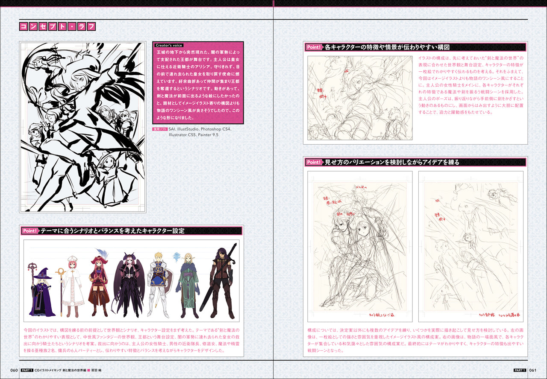Select the blue floating spirit beside the elf
547x379 pixels.
click(177, 257)
